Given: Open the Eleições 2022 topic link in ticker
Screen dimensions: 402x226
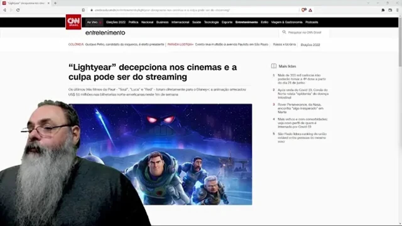Looking at the screenshot, I should pos(310,45).
